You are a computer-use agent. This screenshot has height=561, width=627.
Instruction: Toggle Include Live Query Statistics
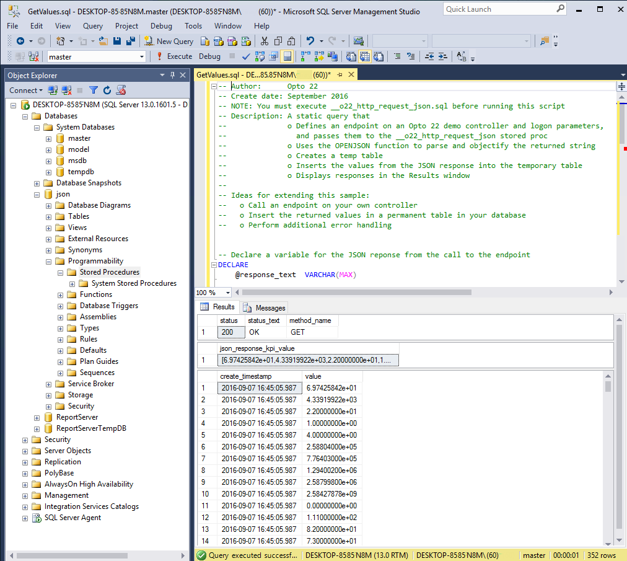319,57
